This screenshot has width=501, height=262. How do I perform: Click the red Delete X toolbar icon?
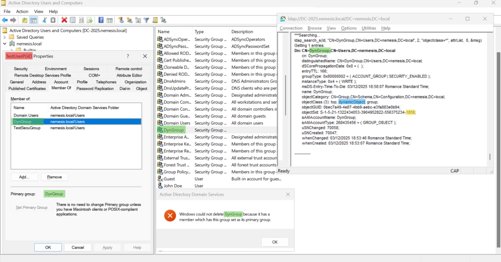(64, 20)
